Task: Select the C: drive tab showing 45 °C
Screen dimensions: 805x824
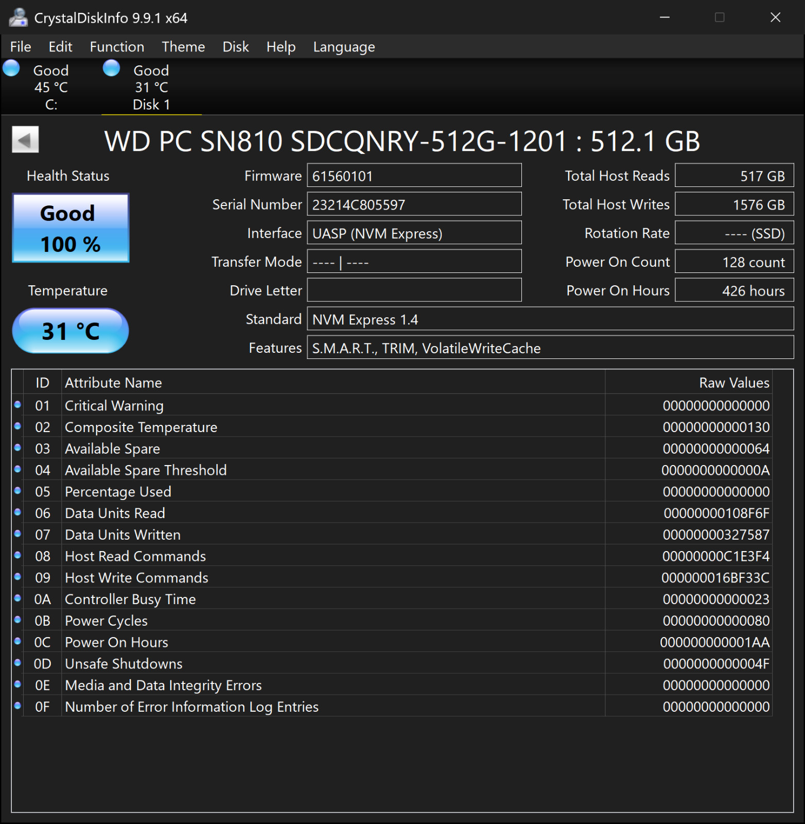Action: click(x=50, y=87)
